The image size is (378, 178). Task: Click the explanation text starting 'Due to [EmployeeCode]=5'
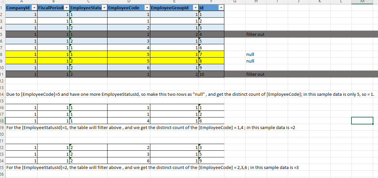pyautogui.click(x=190, y=94)
